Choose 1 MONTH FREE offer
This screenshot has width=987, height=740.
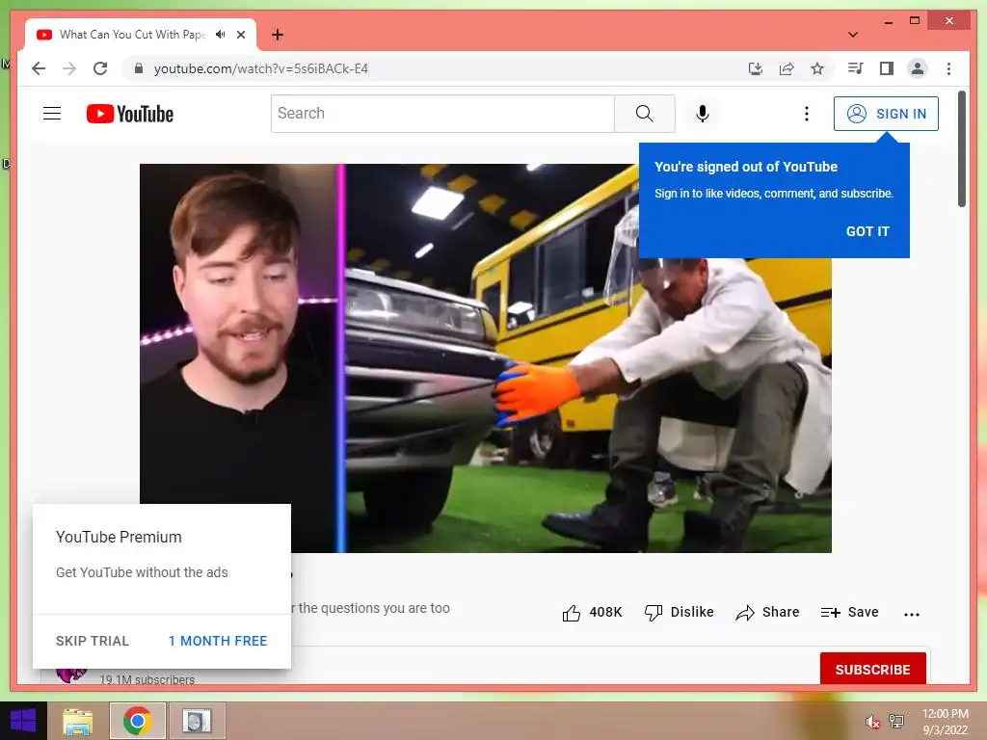[218, 641]
